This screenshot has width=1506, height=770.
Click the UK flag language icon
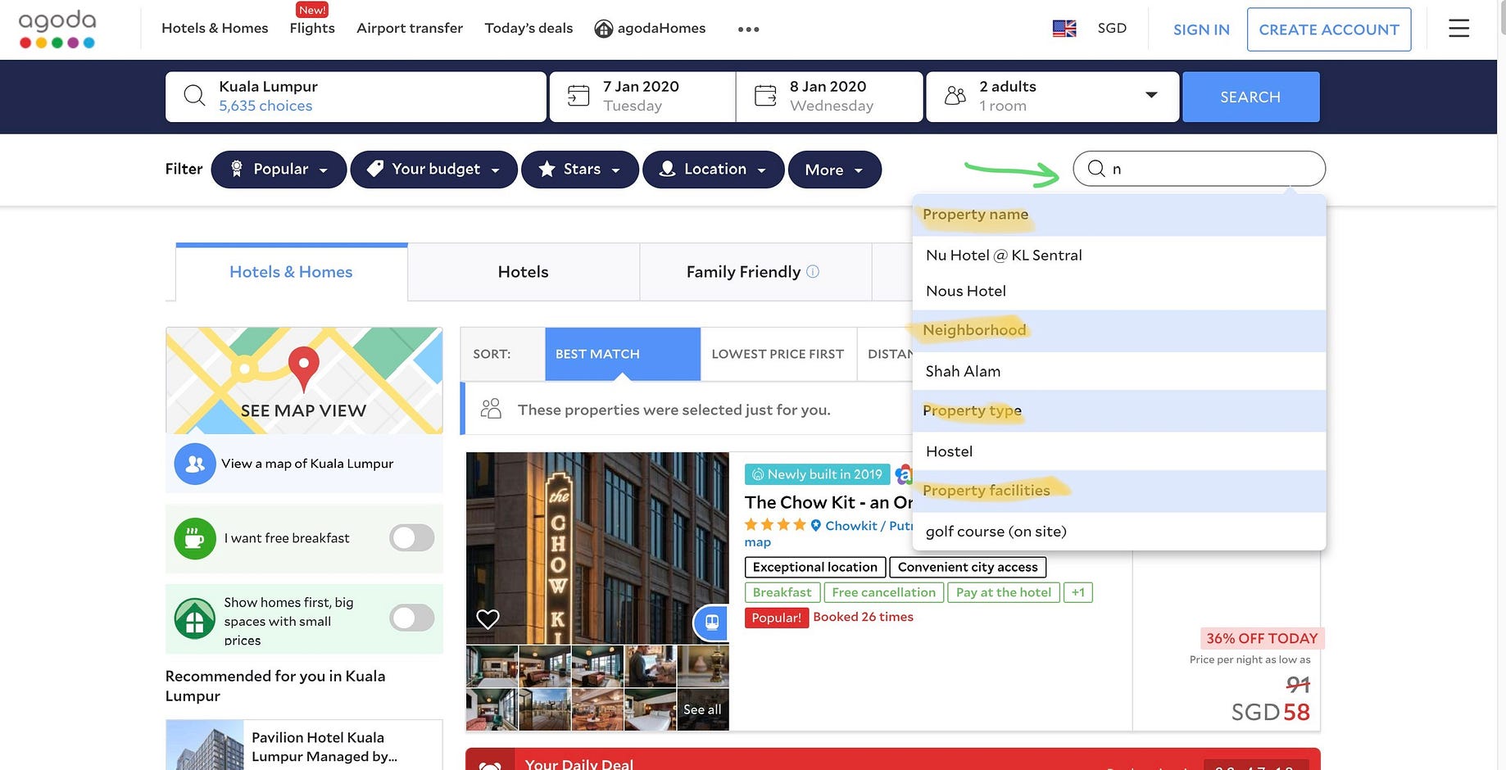(x=1064, y=27)
